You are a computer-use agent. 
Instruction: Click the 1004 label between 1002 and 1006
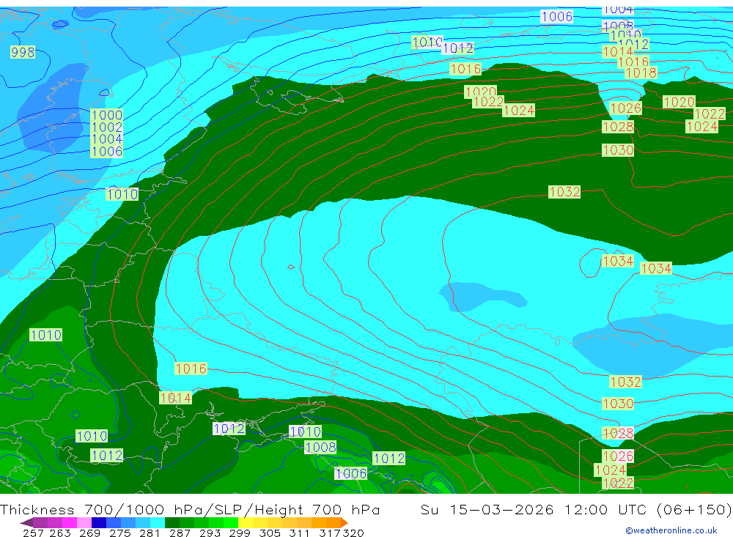(x=107, y=139)
